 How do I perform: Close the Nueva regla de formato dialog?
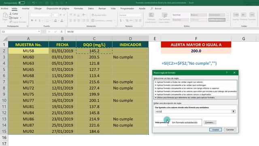(234, 73)
